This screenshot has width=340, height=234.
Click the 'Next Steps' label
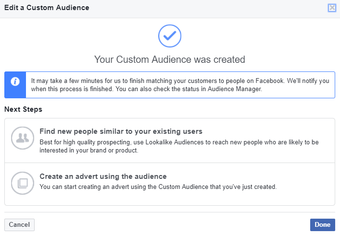[23, 109]
